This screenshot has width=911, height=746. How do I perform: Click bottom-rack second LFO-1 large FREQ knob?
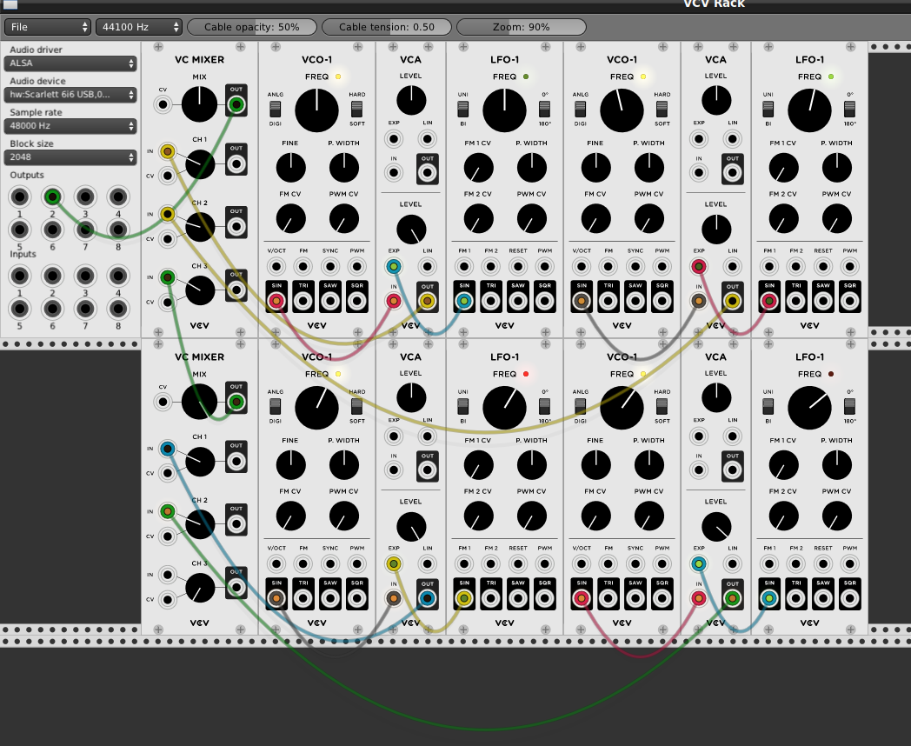coord(809,408)
